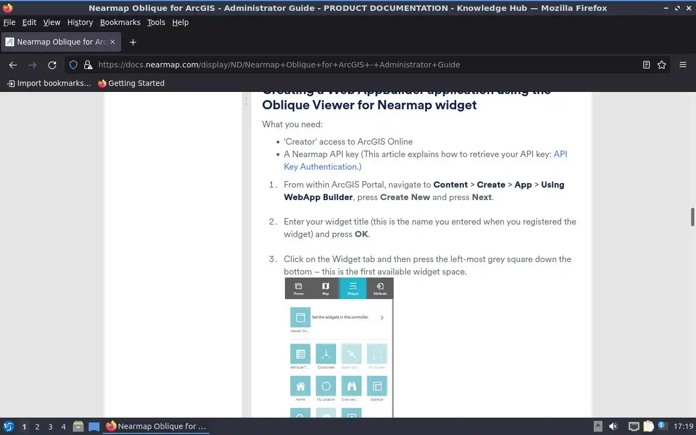Open the volume speaker tray icon
Screen dimensions: 696x435
[613, 426]
